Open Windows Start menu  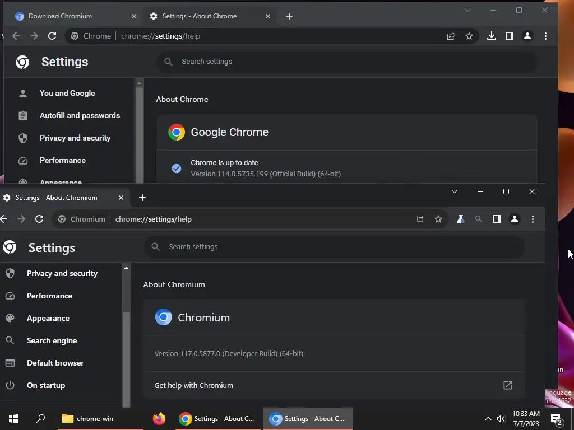pos(13,419)
